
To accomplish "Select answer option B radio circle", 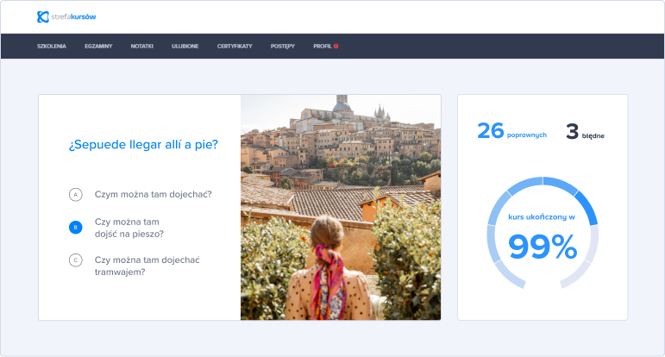I will pos(75,228).
